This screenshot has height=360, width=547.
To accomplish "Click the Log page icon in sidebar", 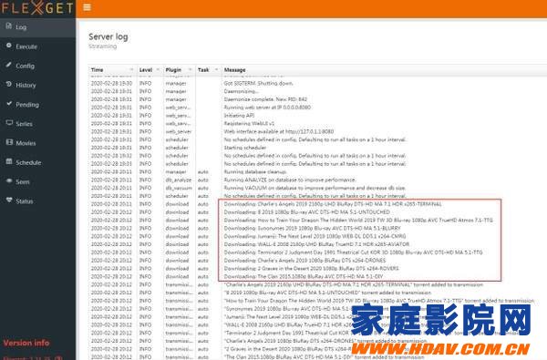I will 9,26.
